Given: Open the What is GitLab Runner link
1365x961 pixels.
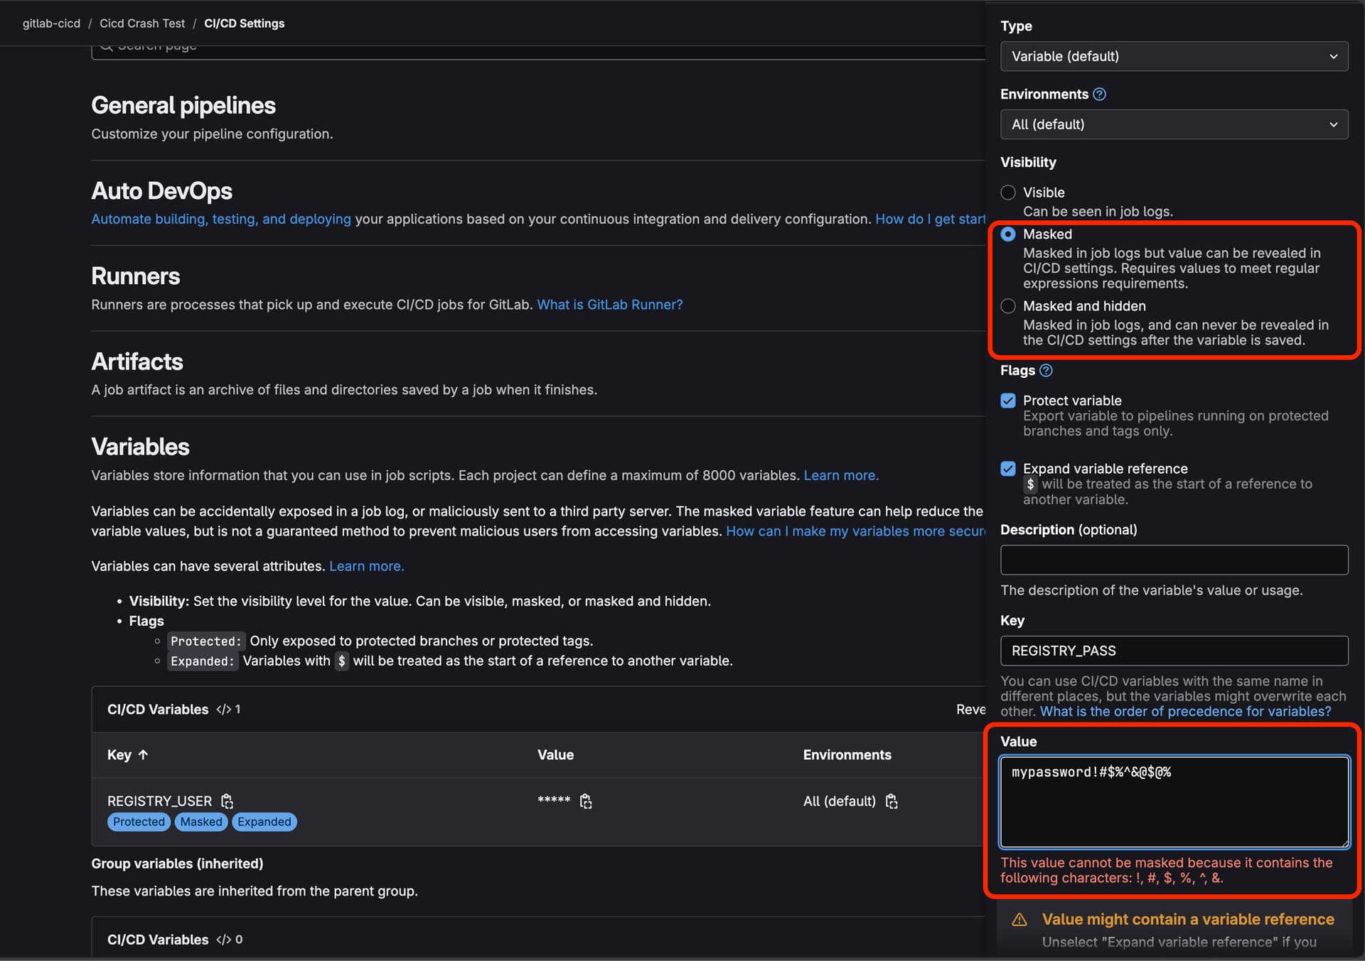Looking at the screenshot, I should (x=609, y=304).
